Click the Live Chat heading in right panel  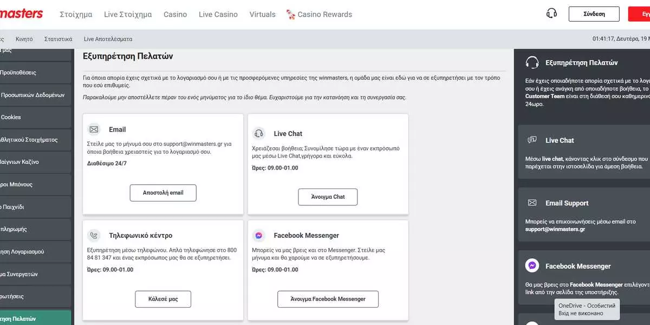pos(560,140)
